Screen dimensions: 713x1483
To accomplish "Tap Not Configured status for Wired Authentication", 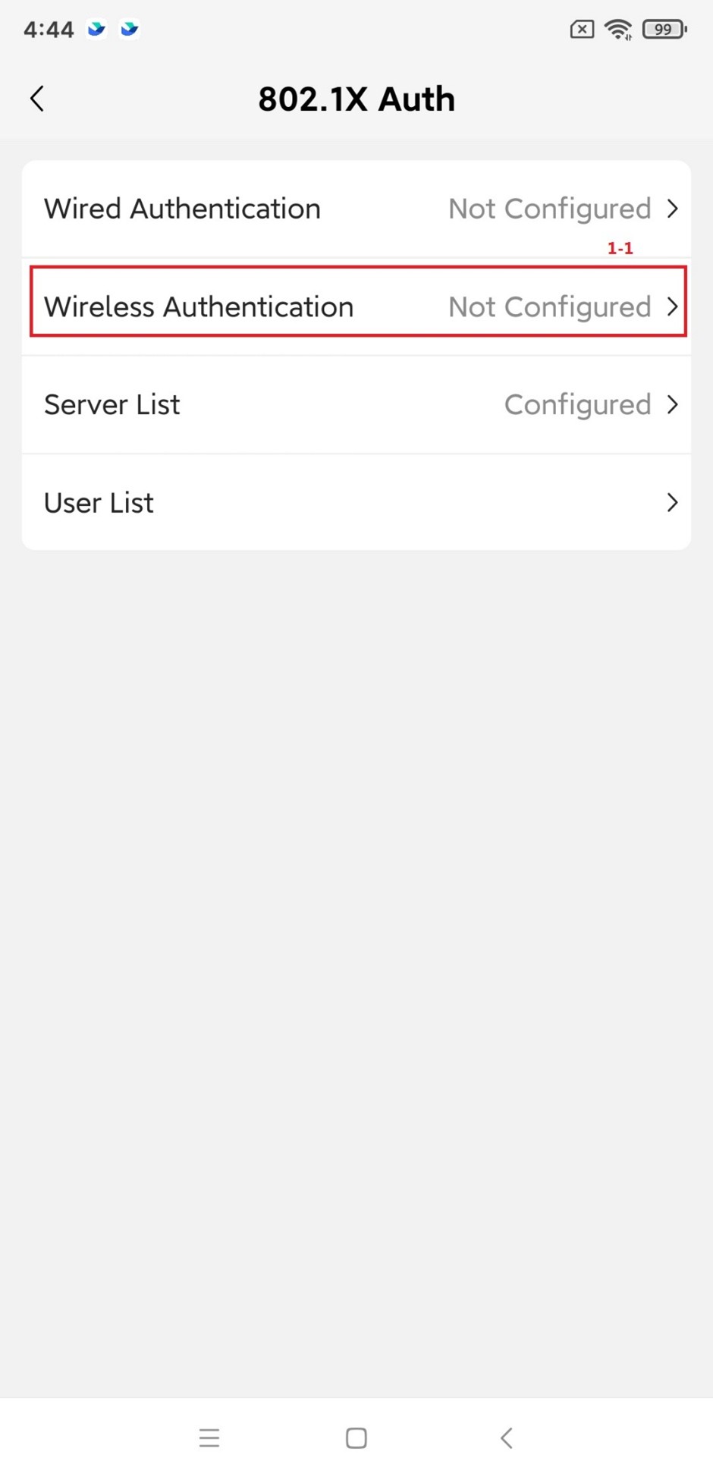I will pos(549,209).
